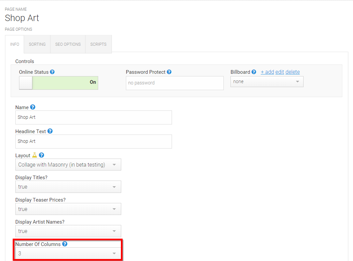The height and width of the screenshot is (261, 353).
Task: Toggle the Online Status switch
Action: (58, 83)
